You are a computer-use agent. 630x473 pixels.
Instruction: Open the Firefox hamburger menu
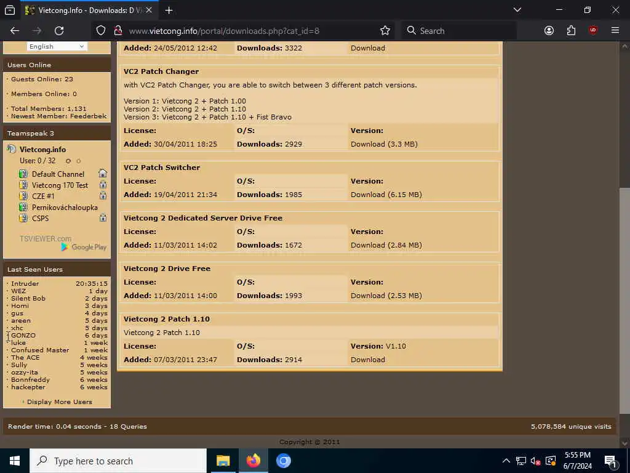click(x=615, y=31)
